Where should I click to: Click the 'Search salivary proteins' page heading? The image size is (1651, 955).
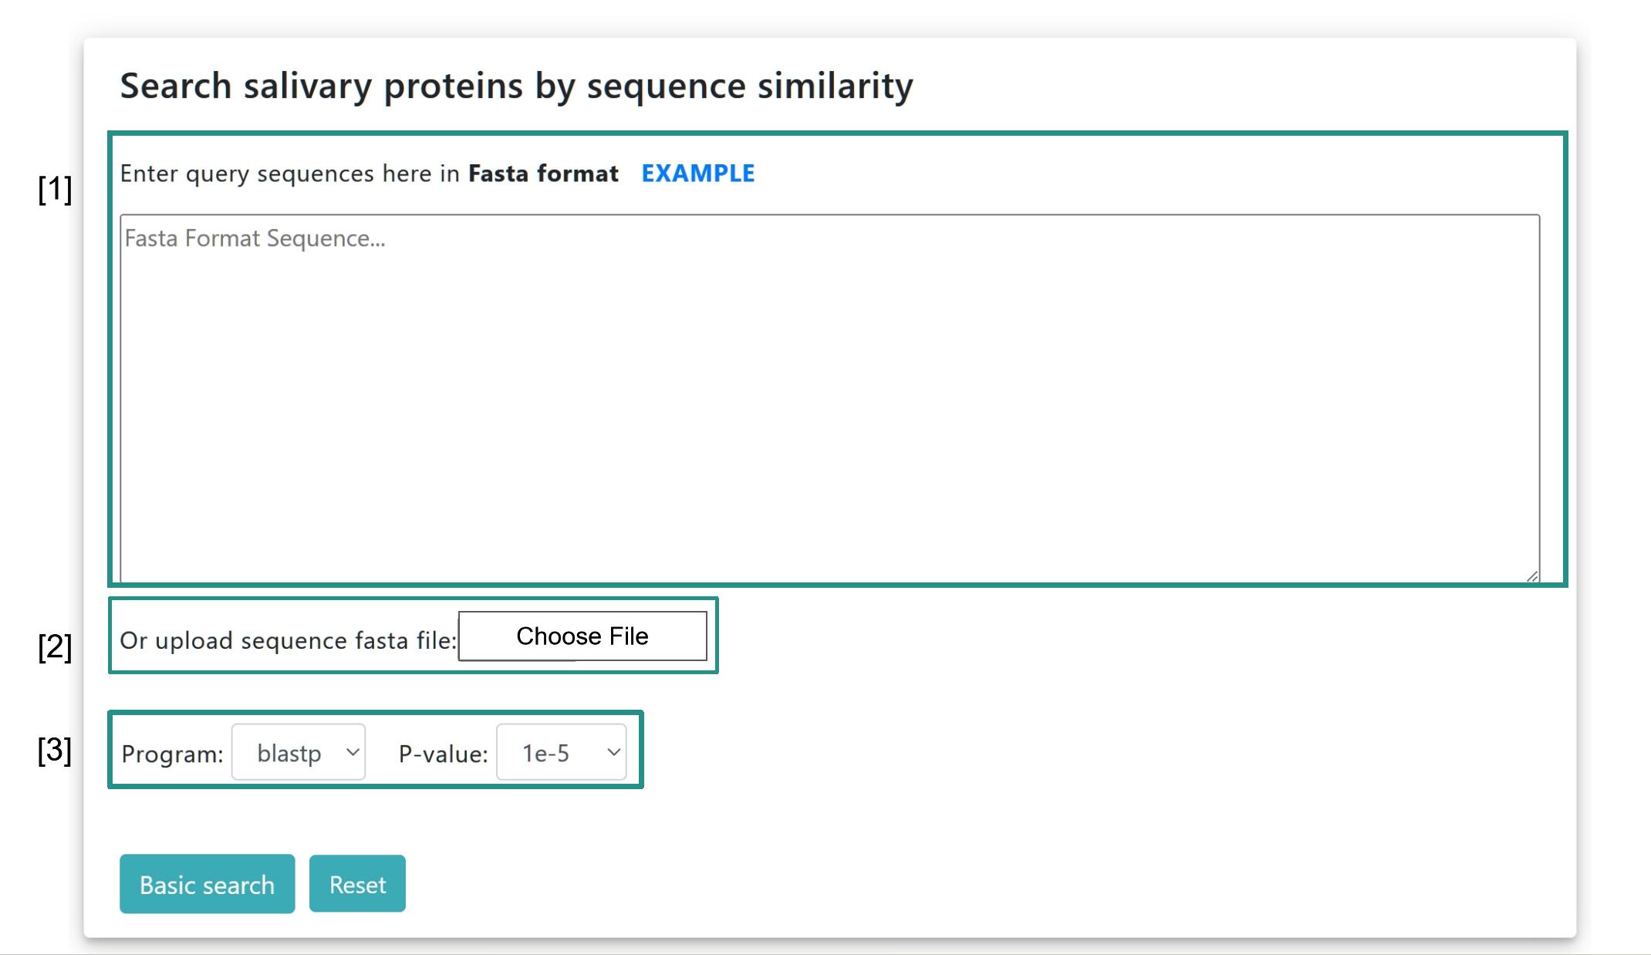(516, 86)
